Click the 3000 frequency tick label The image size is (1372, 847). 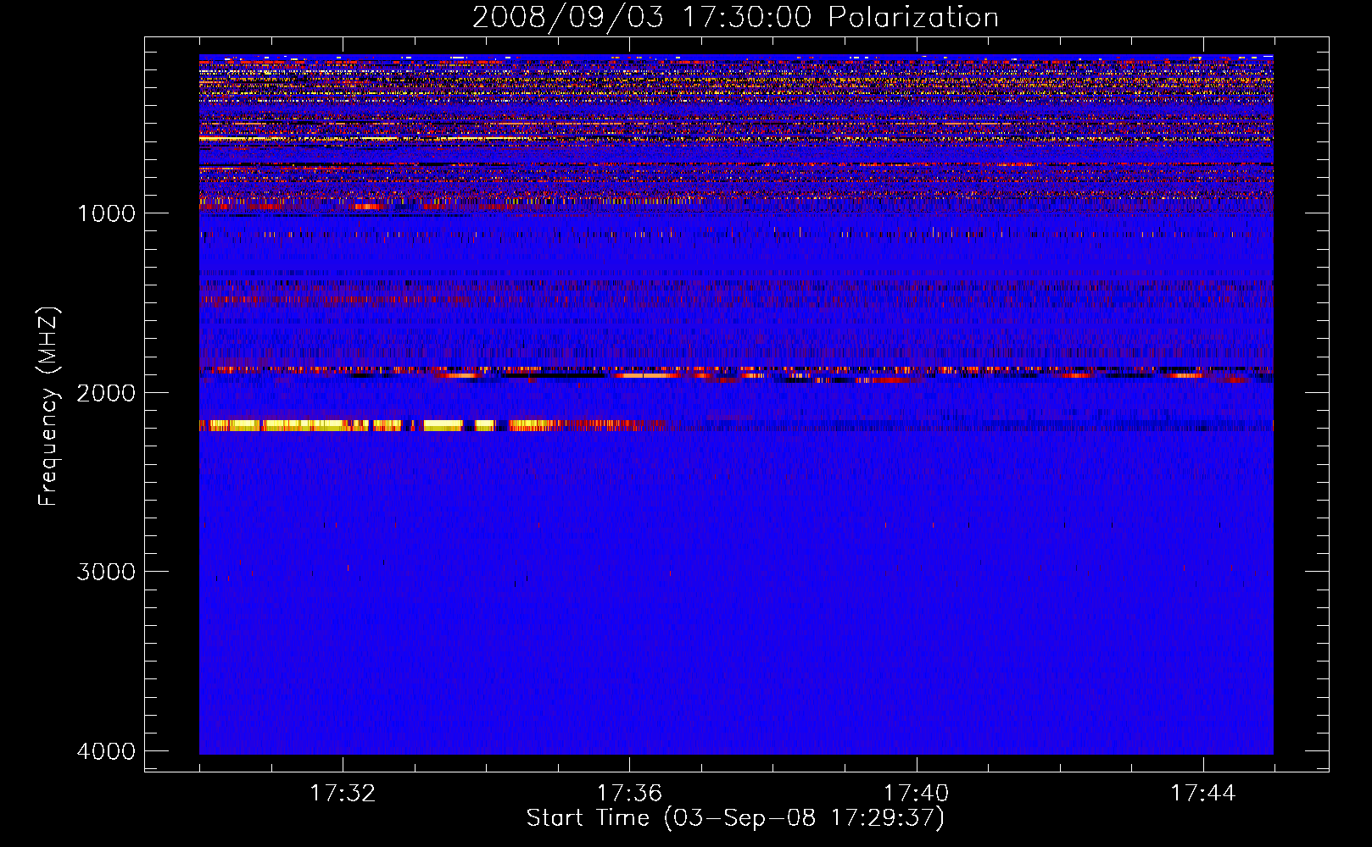click(x=106, y=572)
